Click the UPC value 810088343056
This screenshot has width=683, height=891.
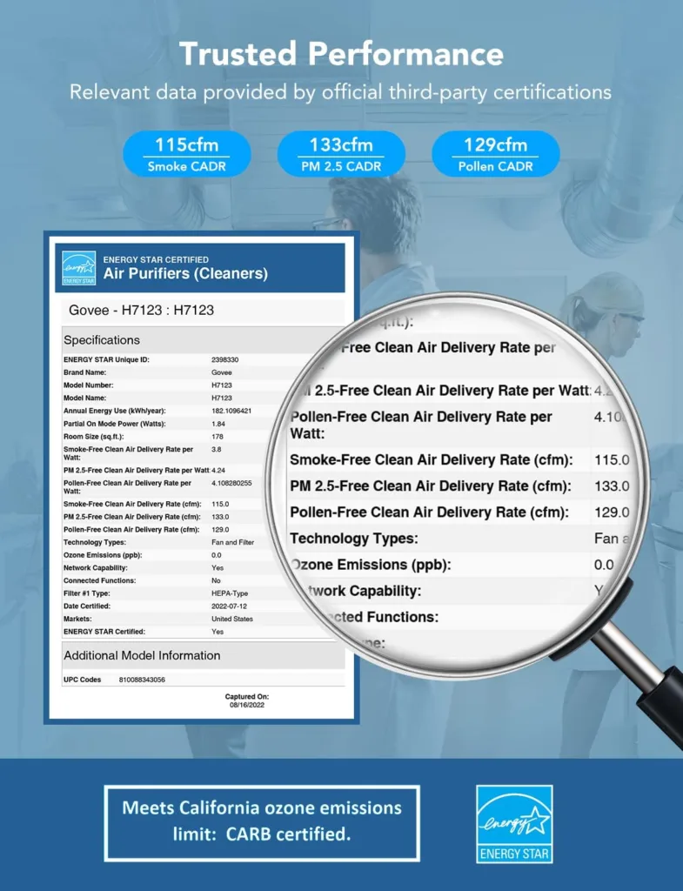pos(142,680)
